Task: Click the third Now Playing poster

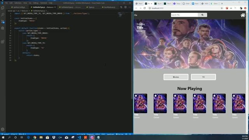Action: [180, 103]
